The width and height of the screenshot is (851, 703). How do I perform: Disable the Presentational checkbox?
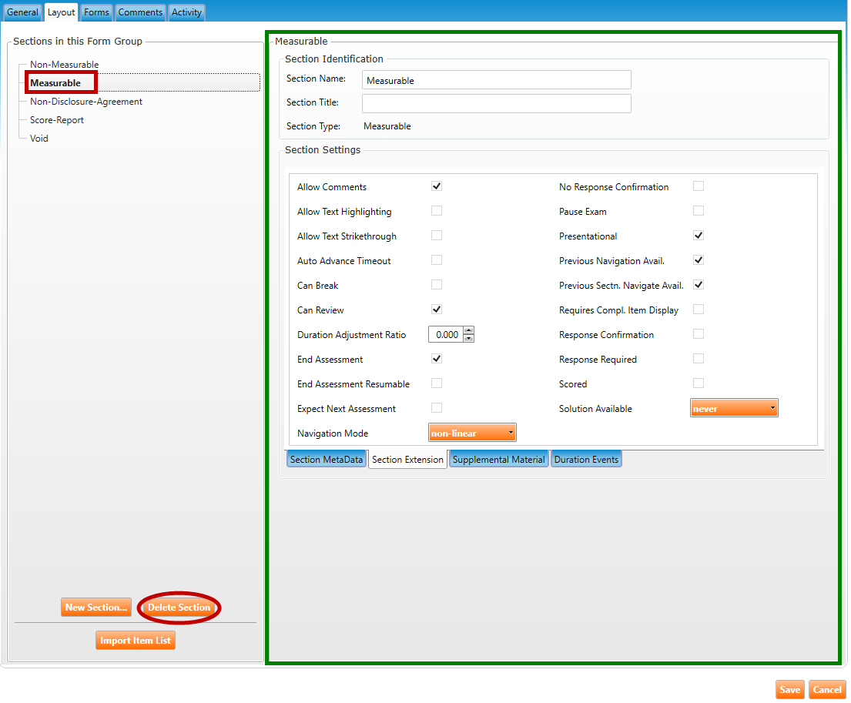coord(699,236)
